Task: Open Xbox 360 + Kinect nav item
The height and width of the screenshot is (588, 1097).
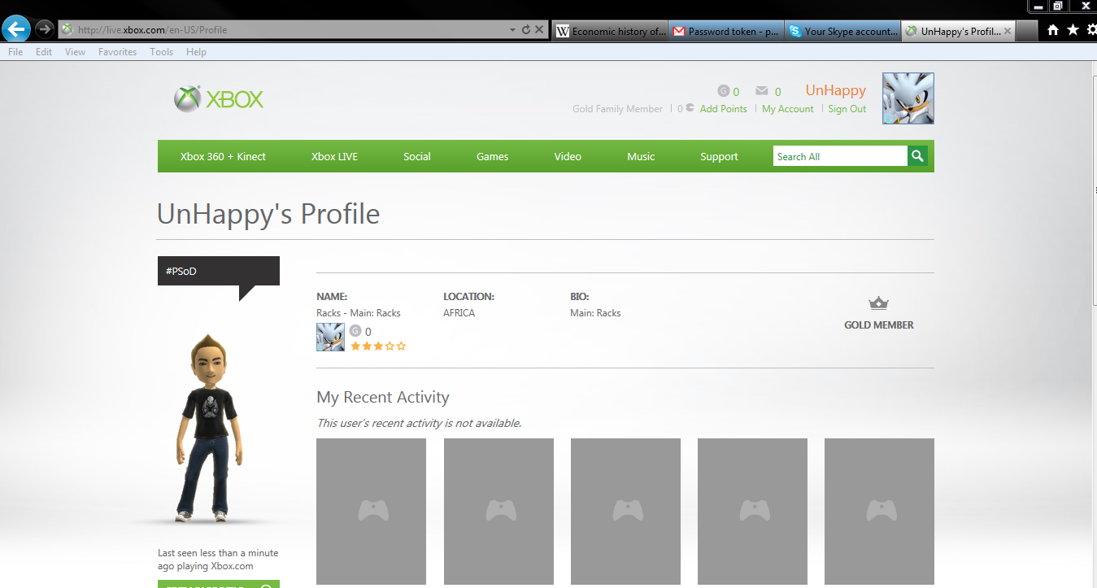Action: (223, 156)
